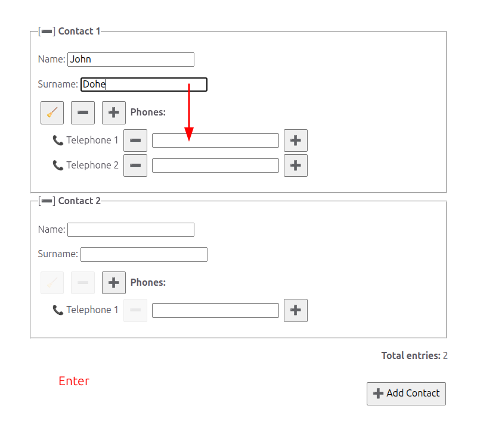Remove Telephone 2 from Contact 1
The width and height of the screenshot is (477, 434).
[135, 165]
